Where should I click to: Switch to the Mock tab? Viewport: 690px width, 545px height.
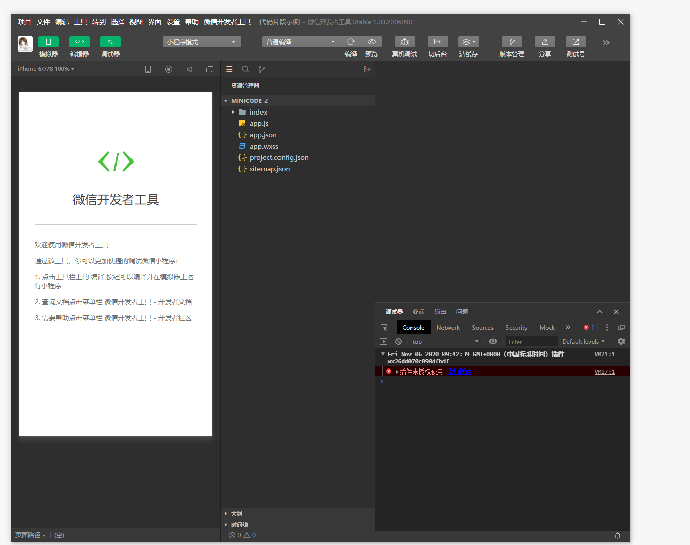[x=547, y=328]
